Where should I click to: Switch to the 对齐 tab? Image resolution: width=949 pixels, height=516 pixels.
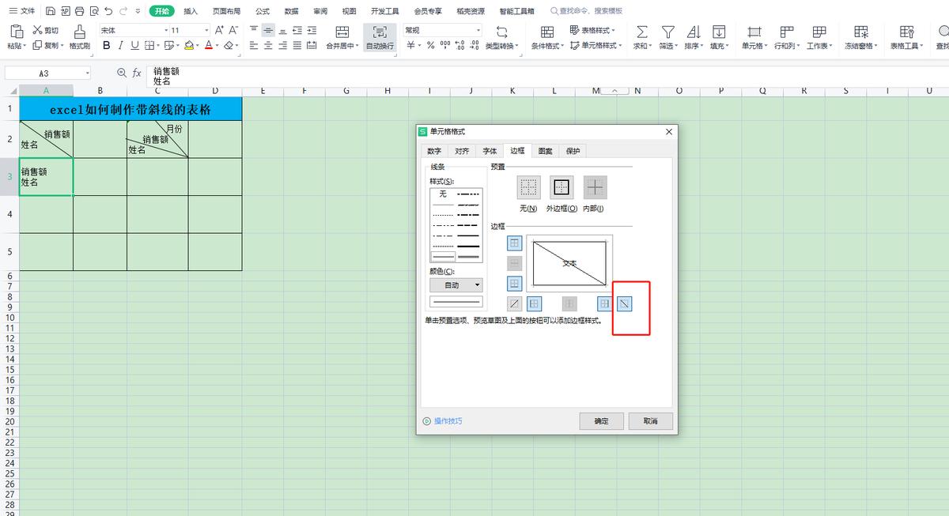(x=462, y=151)
